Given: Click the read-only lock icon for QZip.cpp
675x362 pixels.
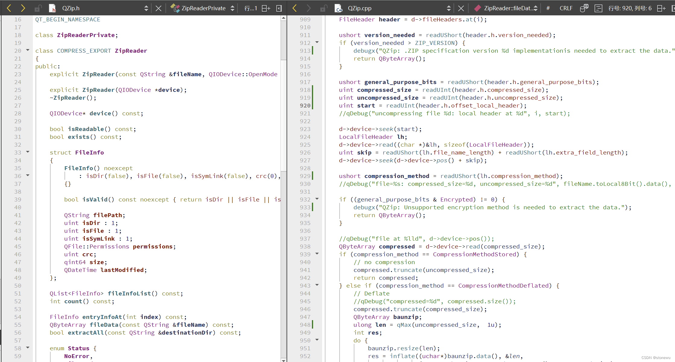Looking at the screenshot, I should click(x=323, y=8).
